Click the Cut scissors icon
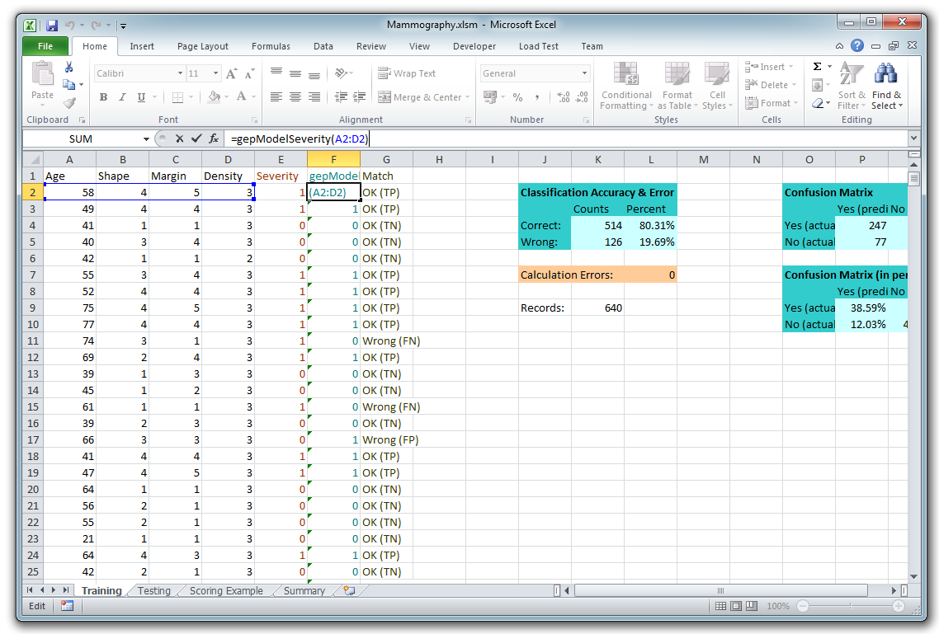 (69, 68)
